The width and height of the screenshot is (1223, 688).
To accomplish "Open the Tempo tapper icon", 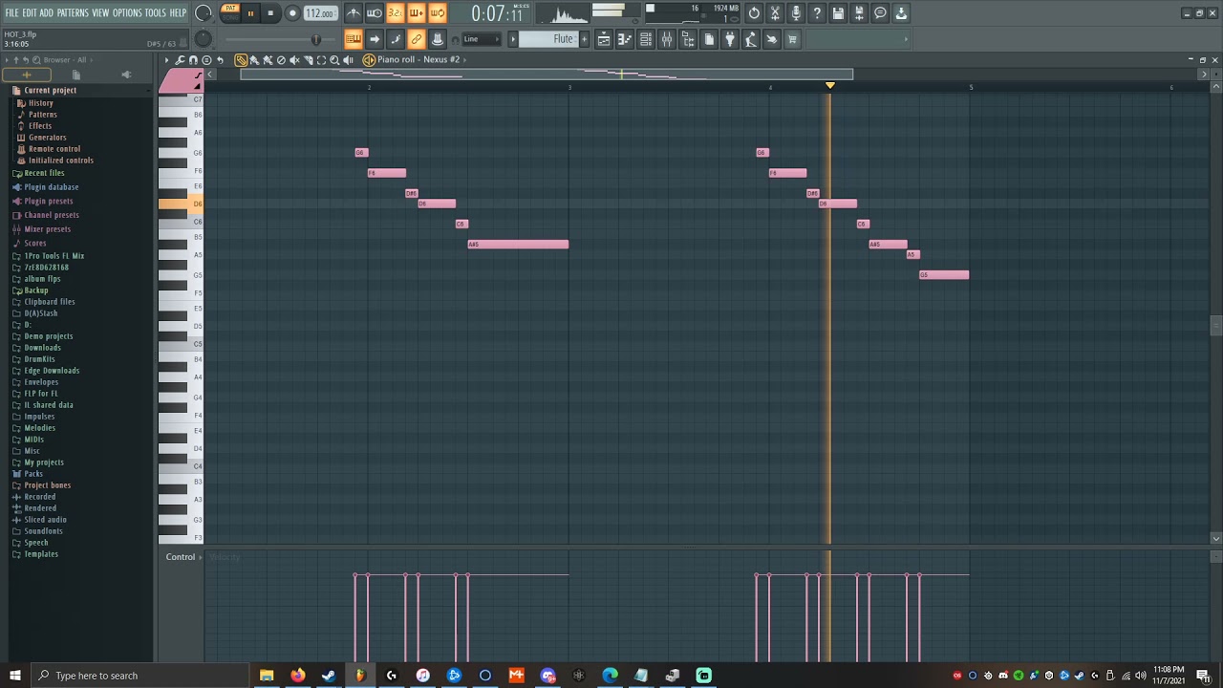I will [751, 39].
